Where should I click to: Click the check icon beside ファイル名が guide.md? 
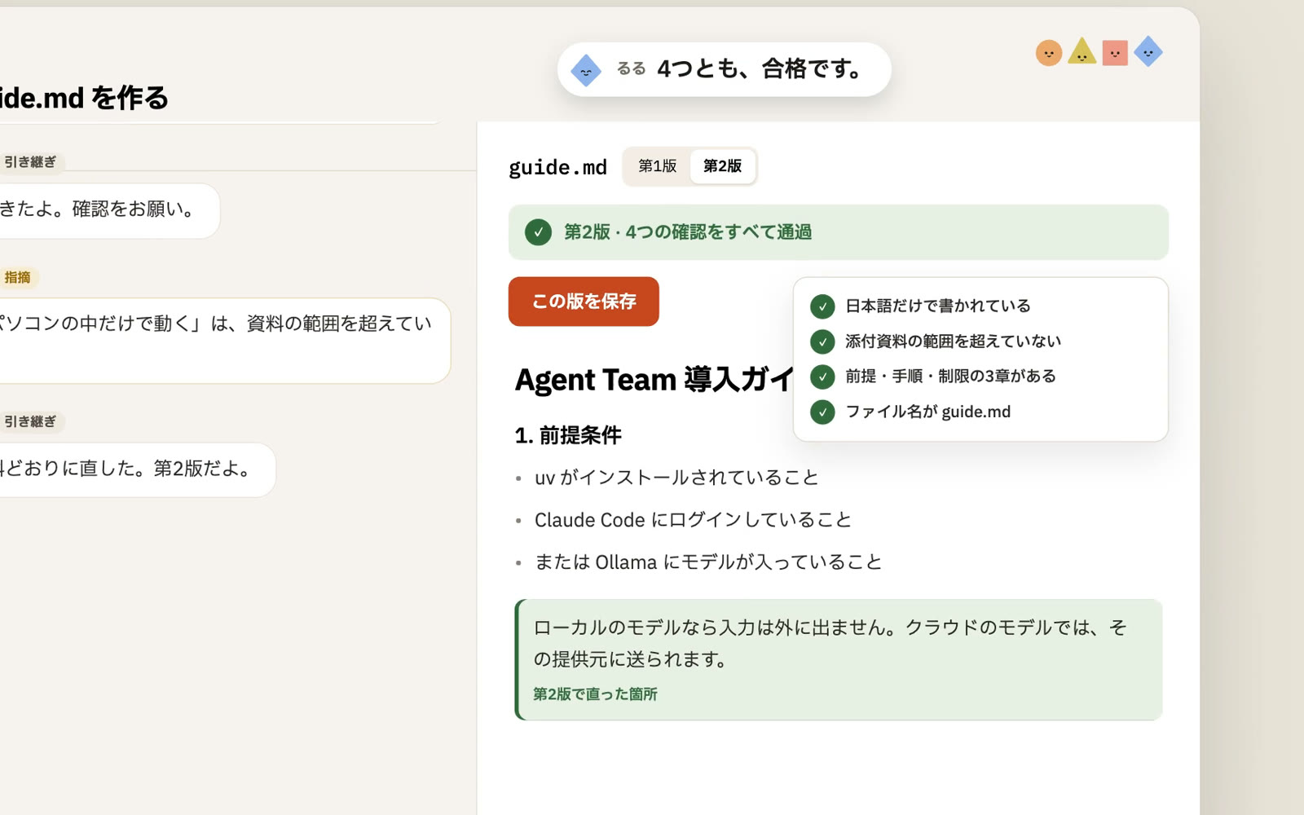[822, 412]
